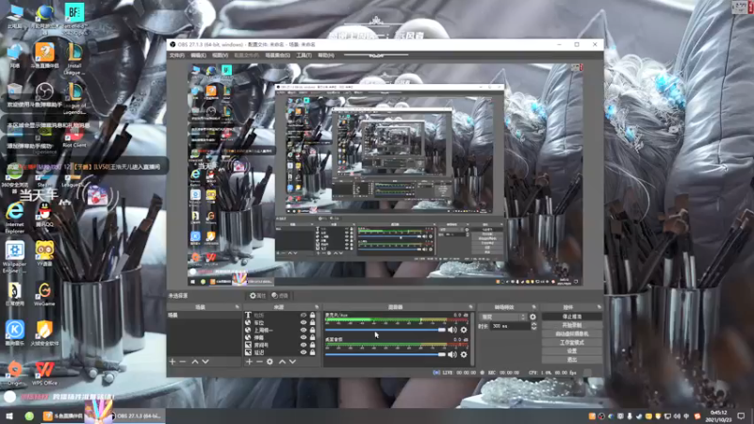Toggle lock on the text (T) source
Screen dimensions: 754x424
click(x=313, y=316)
